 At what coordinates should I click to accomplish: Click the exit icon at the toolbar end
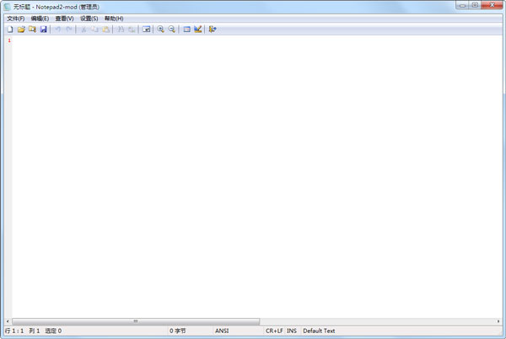tap(212, 30)
